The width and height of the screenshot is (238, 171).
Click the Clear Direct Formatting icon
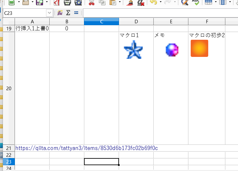click(141, 2)
